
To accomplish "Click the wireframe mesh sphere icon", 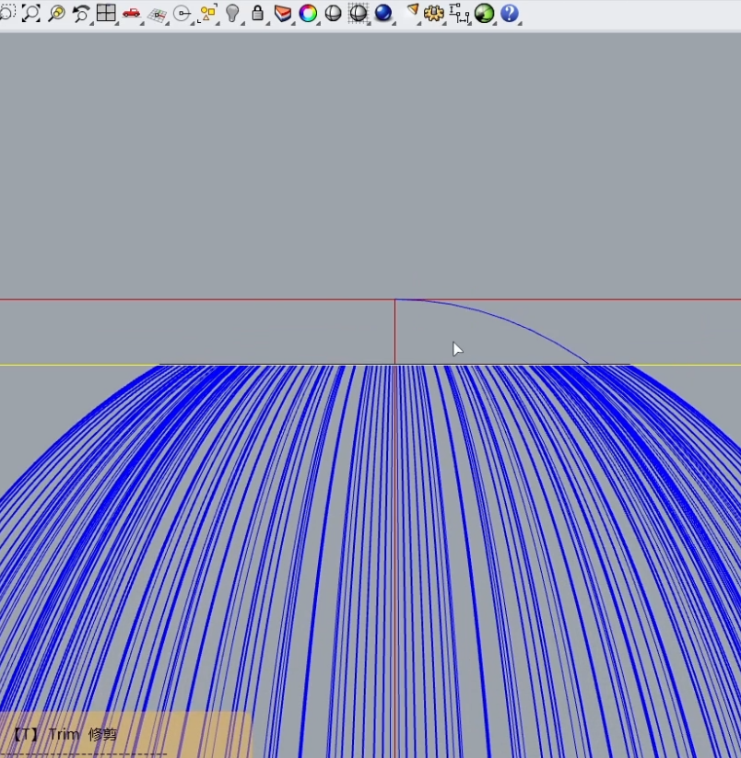I will point(358,13).
